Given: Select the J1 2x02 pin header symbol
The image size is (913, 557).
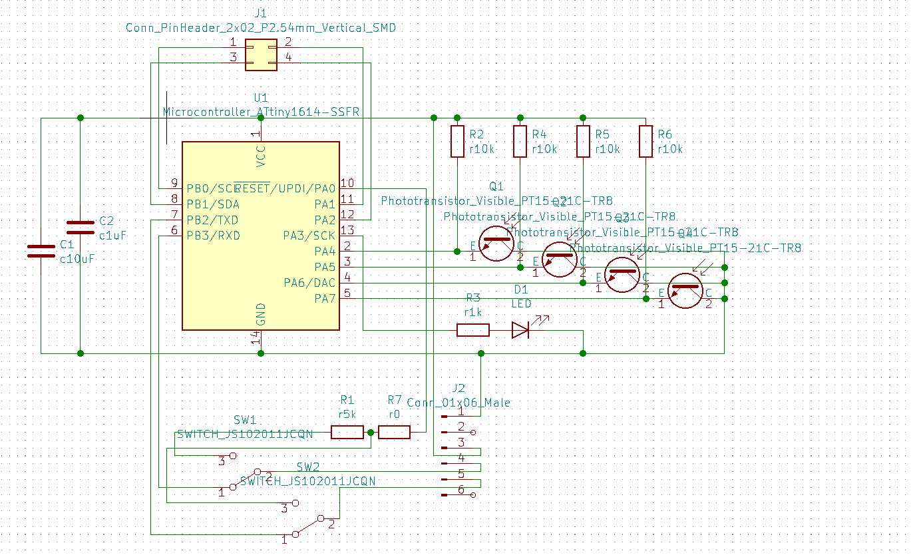Looking at the screenshot, I should coord(261,55).
